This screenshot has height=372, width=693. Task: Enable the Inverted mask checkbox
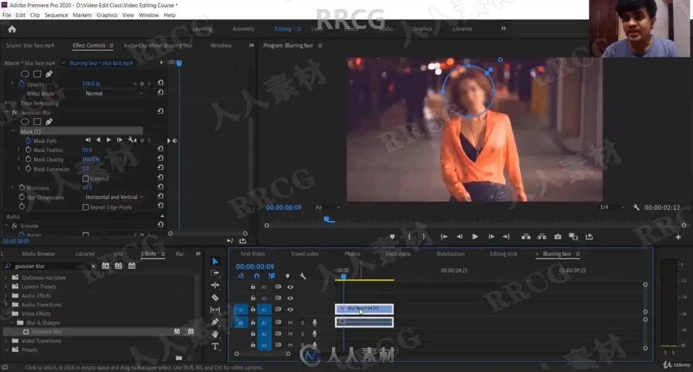(x=86, y=179)
